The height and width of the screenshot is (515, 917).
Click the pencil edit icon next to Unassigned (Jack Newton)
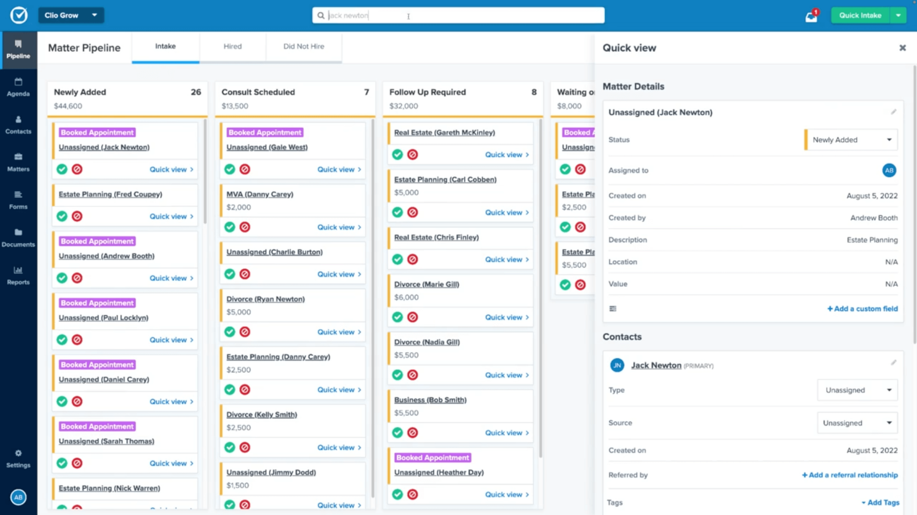pyautogui.click(x=894, y=112)
